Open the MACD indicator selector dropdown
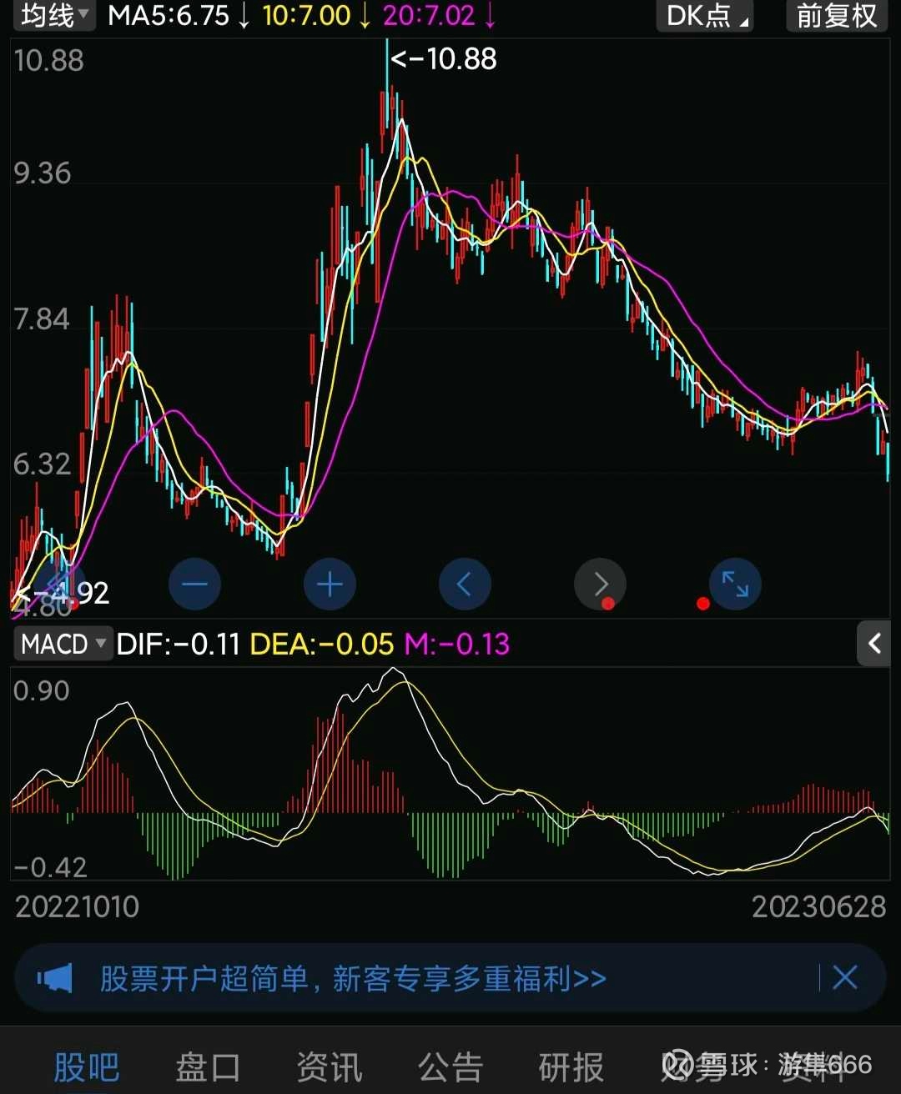The height and width of the screenshot is (1094, 901). click(x=63, y=644)
